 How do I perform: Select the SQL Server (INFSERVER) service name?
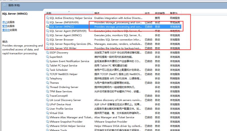(64, 22)
